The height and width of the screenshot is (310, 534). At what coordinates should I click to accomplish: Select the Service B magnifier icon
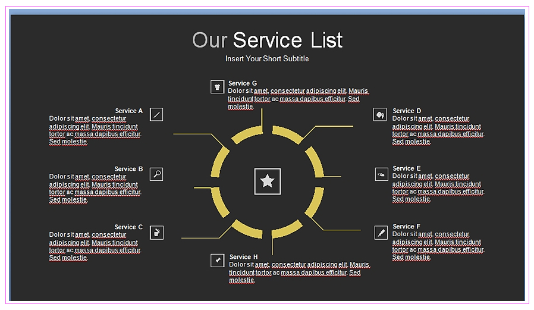(156, 174)
